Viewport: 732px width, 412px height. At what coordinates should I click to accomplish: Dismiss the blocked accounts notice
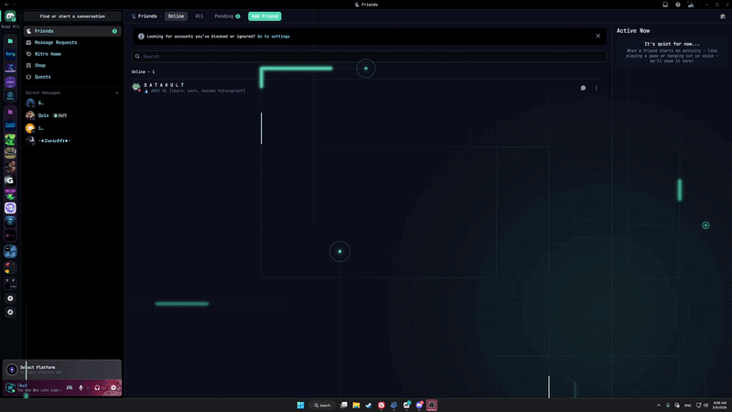point(598,36)
